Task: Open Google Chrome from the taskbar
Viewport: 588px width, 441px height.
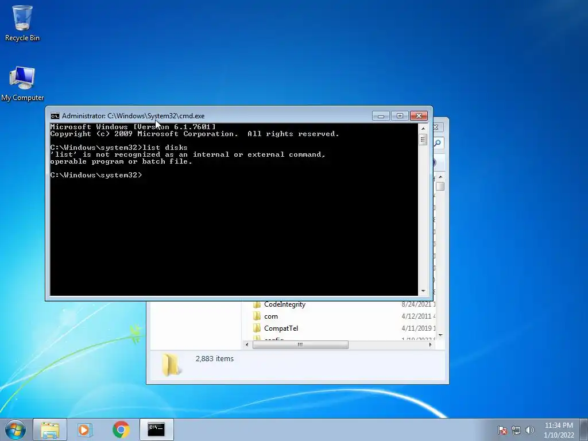Action: click(121, 430)
